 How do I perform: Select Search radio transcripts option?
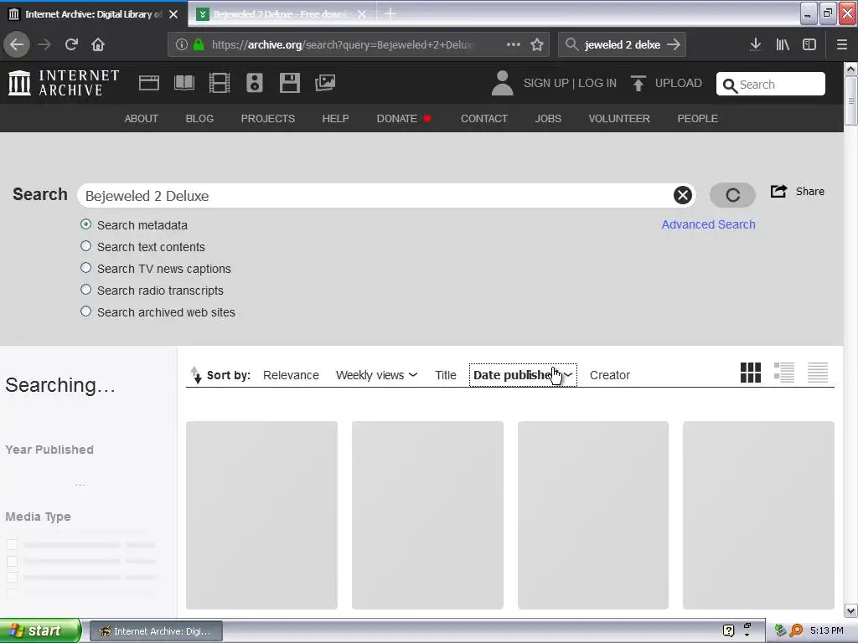pos(86,289)
